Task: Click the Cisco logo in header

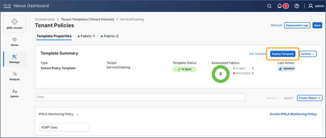Action: coord(7,6)
